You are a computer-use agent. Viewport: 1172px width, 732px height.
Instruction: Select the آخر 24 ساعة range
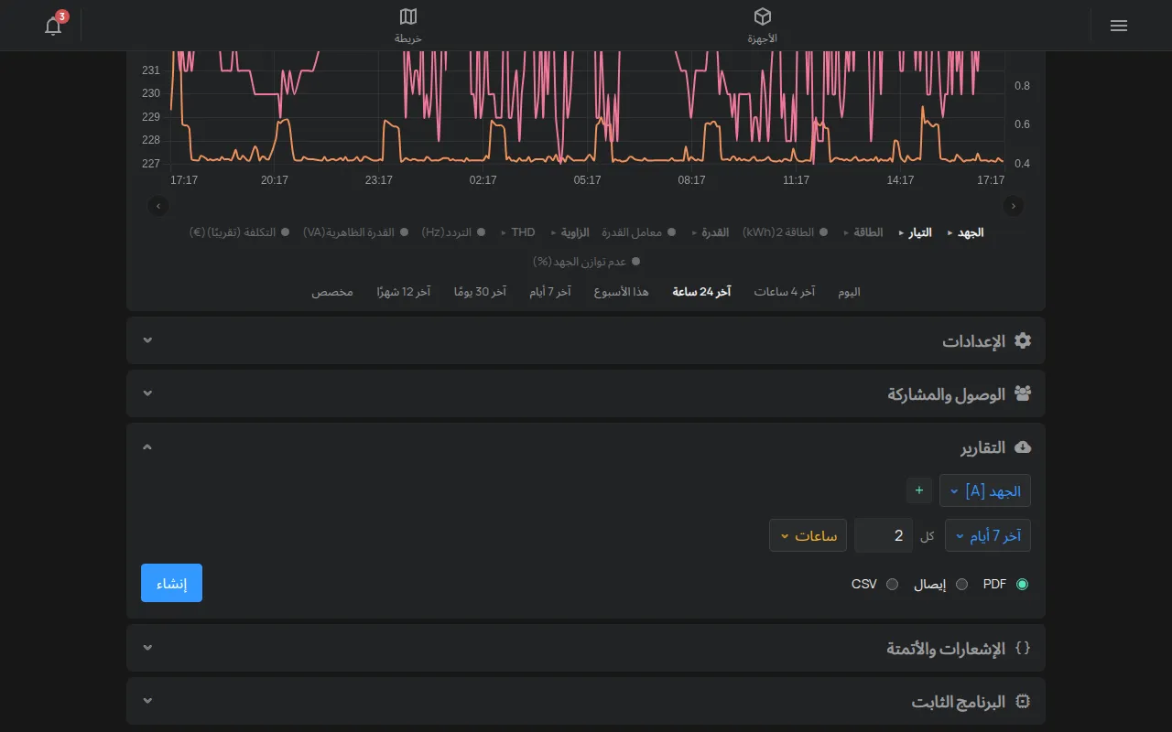[x=701, y=292]
